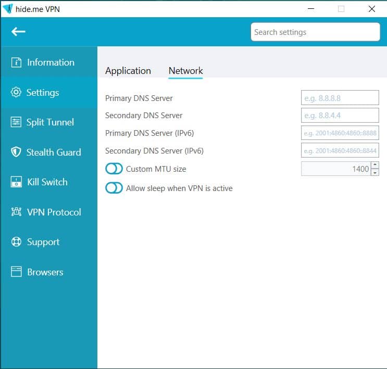This screenshot has height=369, width=387.
Task: Click the Split Tunnel icon
Action: click(16, 122)
